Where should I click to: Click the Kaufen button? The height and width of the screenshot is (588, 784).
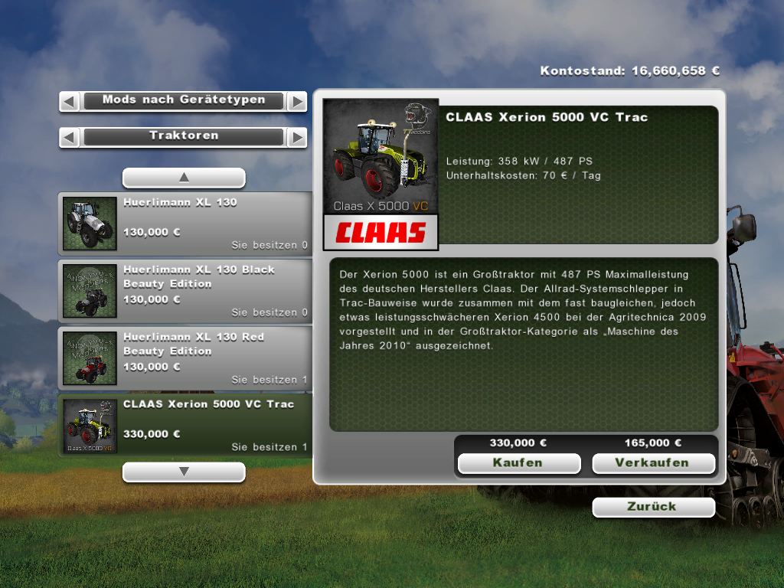tap(519, 463)
